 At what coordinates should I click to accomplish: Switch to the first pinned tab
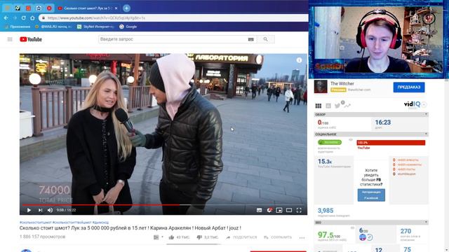coord(8,8)
